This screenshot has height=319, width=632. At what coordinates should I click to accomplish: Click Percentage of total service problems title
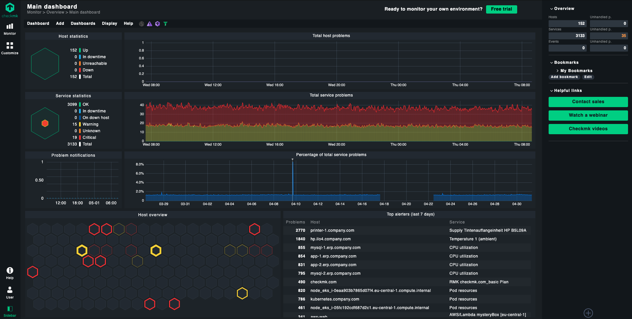tap(331, 155)
